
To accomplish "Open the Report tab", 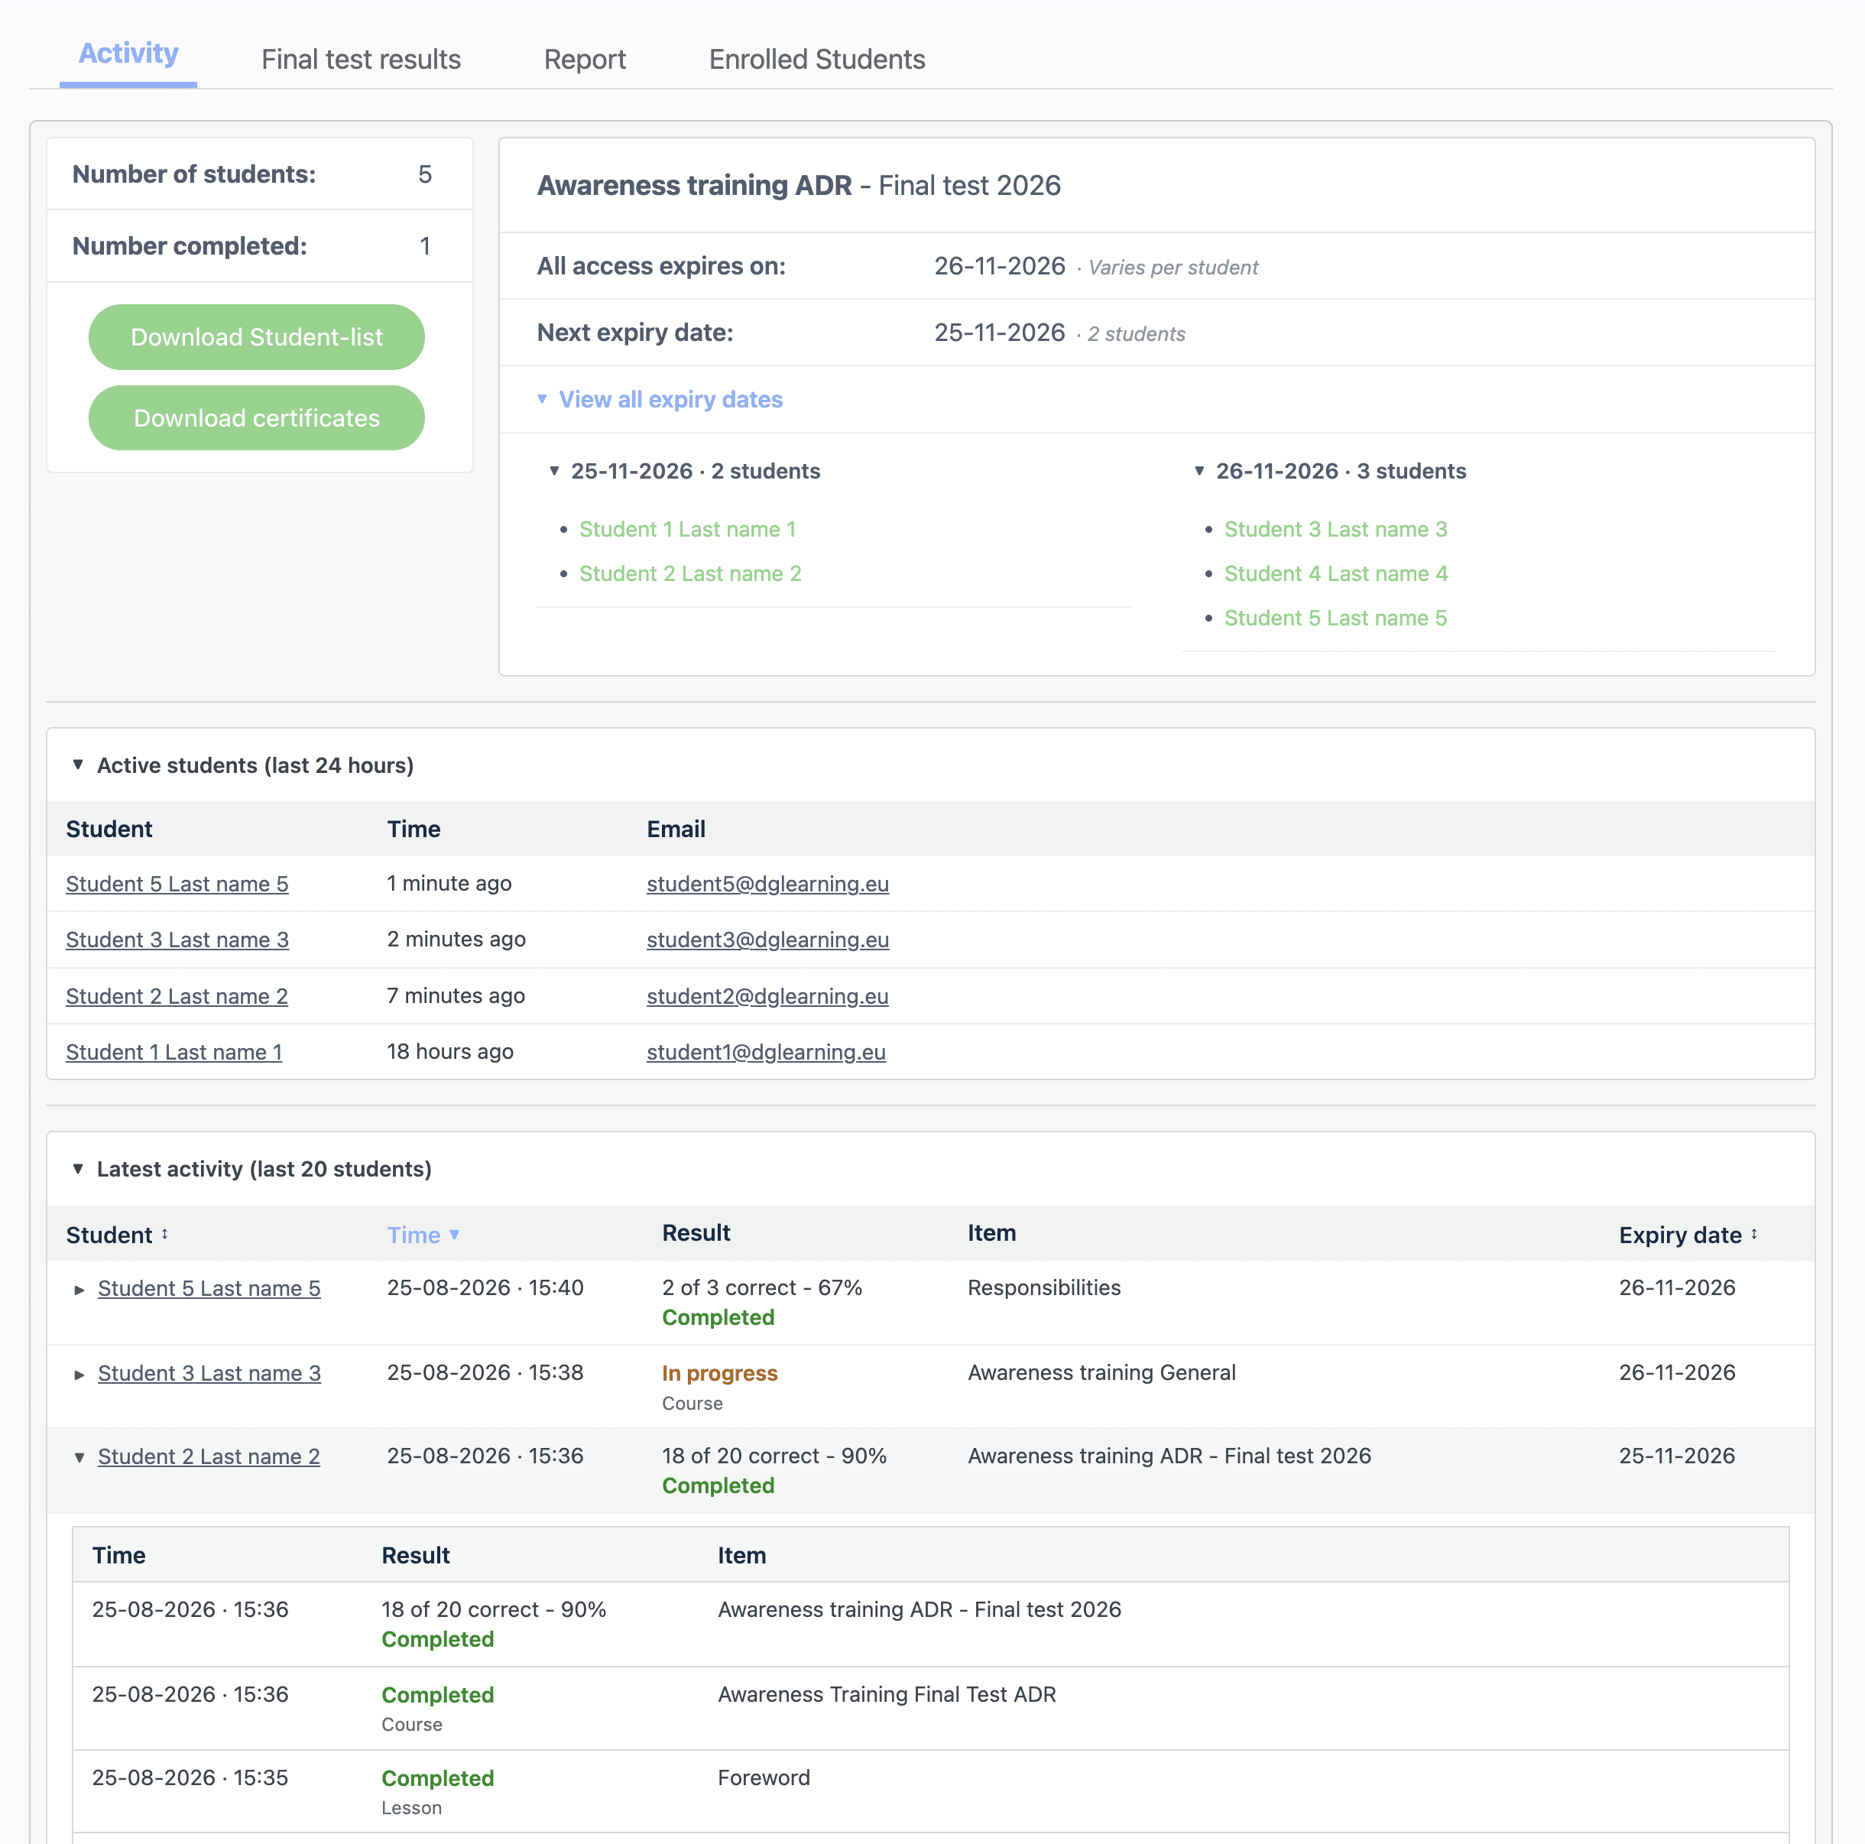I will point(585,60).
